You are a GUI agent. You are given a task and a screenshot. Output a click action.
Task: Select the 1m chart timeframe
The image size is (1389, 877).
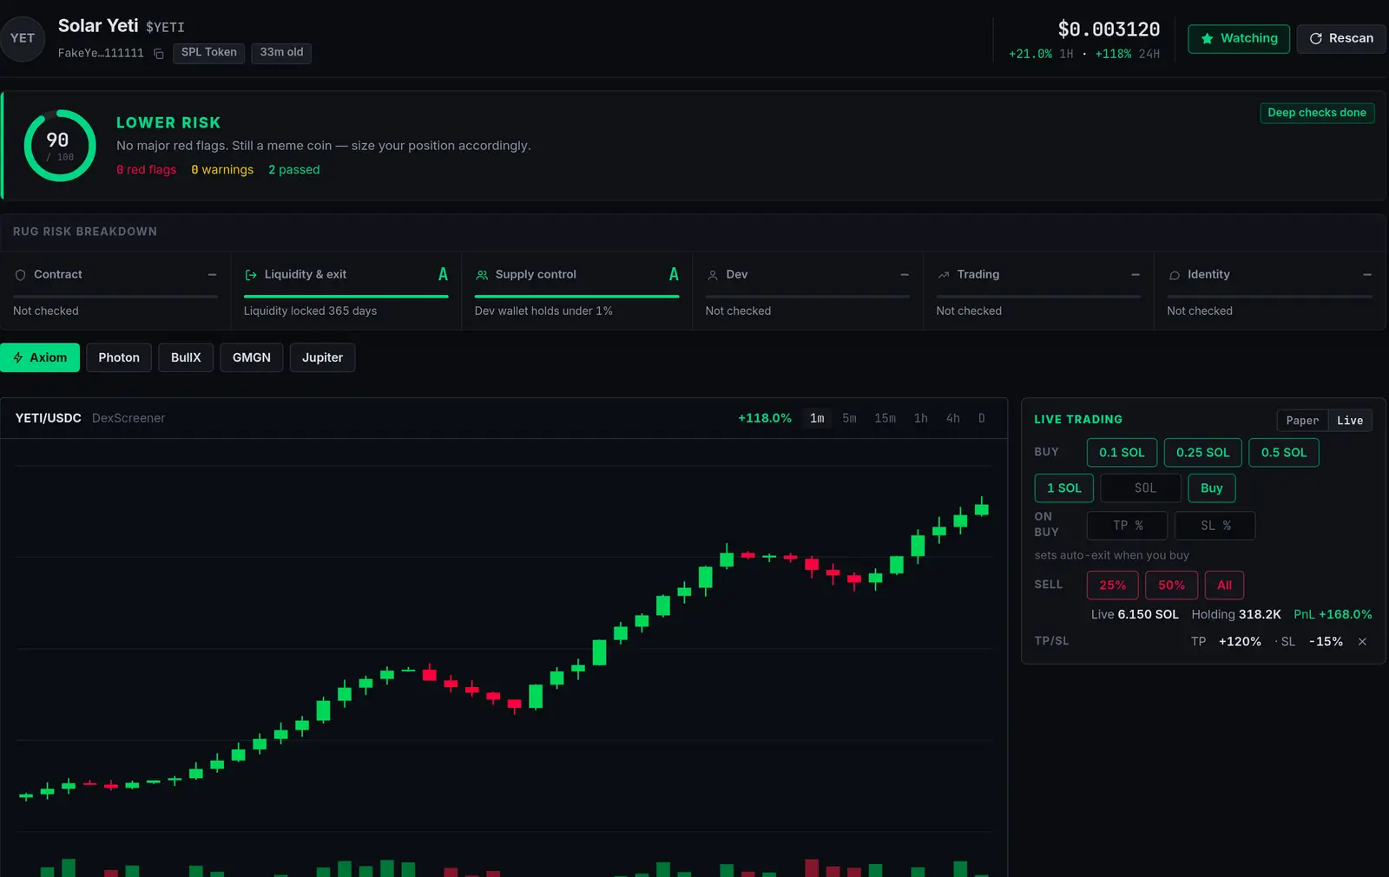[817, 418]
